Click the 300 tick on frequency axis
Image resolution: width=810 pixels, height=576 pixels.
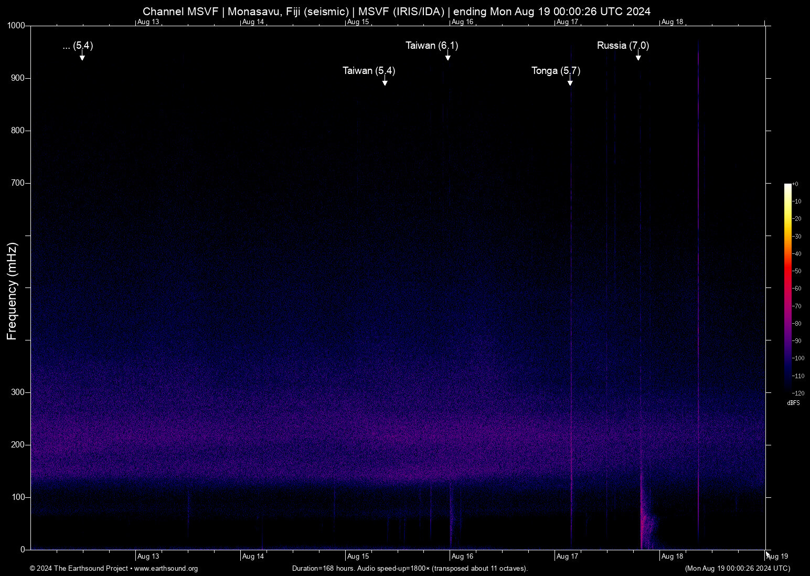pos(18,392)
